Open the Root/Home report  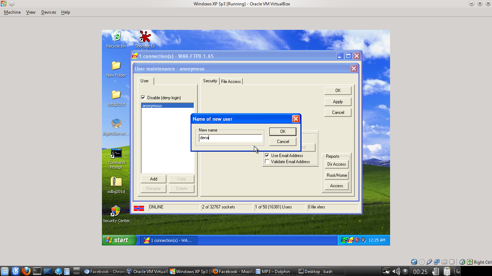pos(336,175)
